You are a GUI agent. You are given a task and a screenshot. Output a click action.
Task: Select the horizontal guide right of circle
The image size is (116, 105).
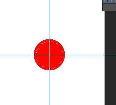(85, 55)
